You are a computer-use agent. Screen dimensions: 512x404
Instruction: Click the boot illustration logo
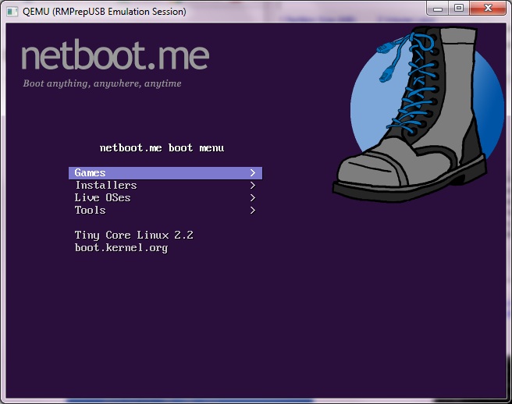418,114
